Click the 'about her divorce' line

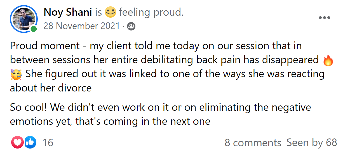tap(51, 88)
